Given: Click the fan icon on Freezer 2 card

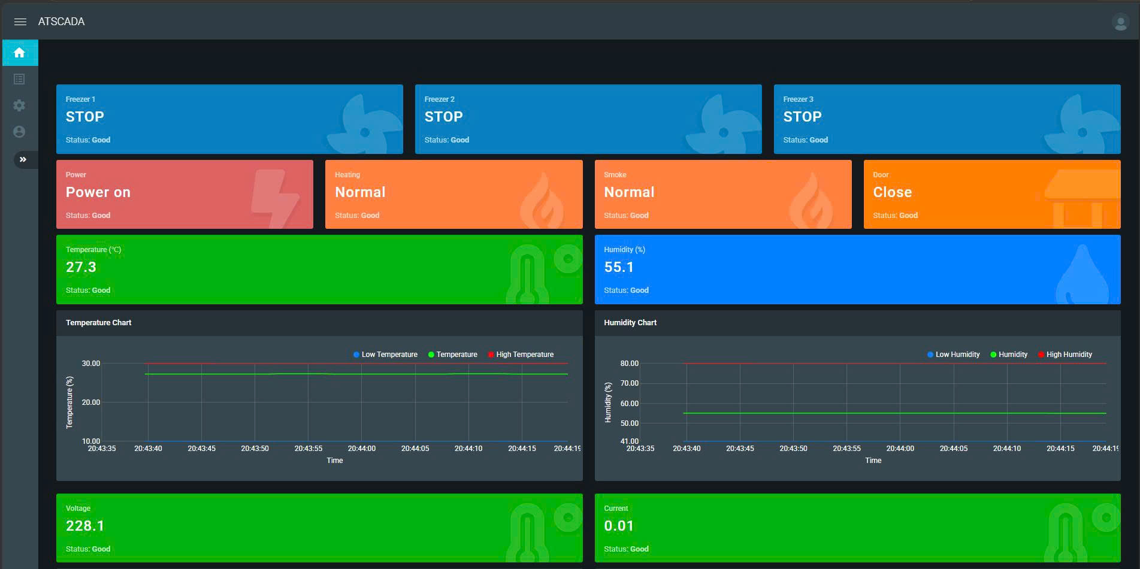Looking at the screenshot, I should [723, 125].
